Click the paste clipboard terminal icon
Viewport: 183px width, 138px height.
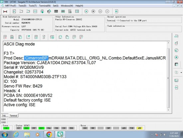pyautogui.click(x=67, y=37)
